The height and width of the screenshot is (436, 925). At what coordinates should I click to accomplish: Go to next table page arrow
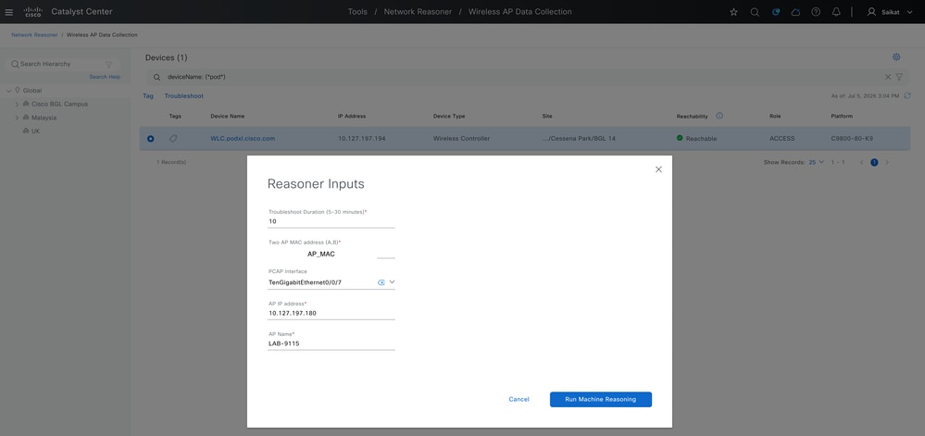point(887,162)
